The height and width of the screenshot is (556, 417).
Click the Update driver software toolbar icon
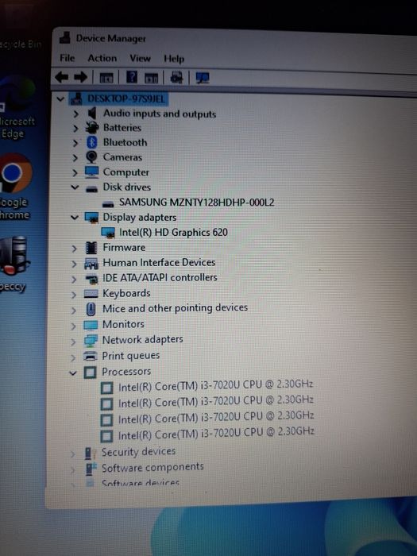[x=176, y=77]
